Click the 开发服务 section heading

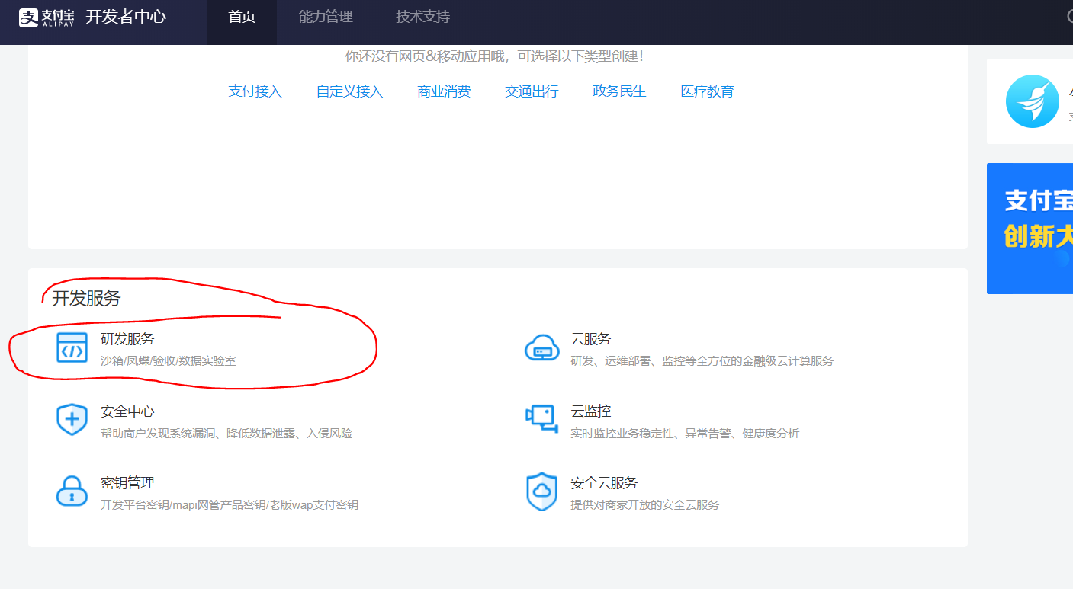(x=86, y=298)
